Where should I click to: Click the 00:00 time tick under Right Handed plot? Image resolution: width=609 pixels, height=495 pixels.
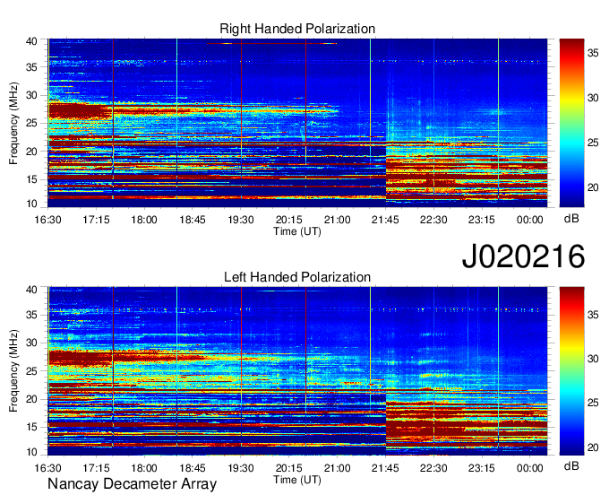pos(530,220)
